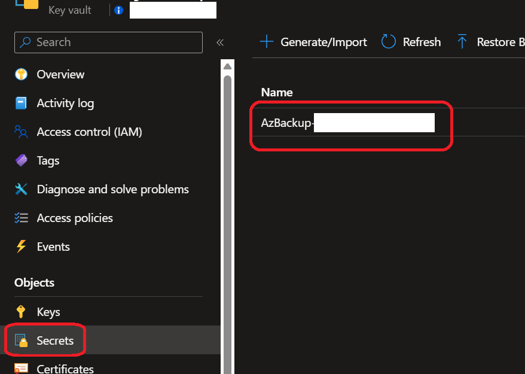Click the Certificates icon
This screenshot has height=374, width=525.
coord(22,368)
